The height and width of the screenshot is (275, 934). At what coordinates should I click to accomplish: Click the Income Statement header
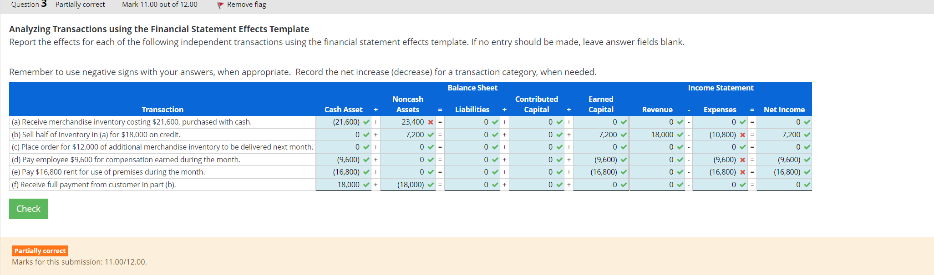[x=721, y=88]
